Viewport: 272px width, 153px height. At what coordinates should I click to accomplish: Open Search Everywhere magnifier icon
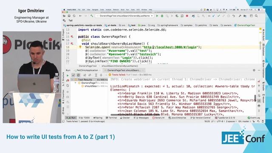click(256, 16)
